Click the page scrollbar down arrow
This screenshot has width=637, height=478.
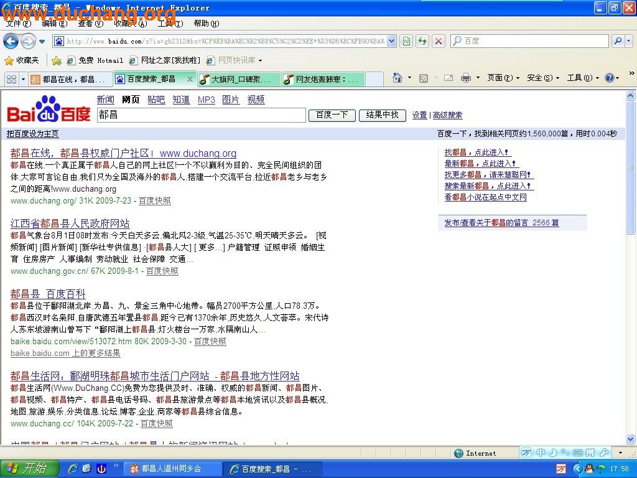631,439
